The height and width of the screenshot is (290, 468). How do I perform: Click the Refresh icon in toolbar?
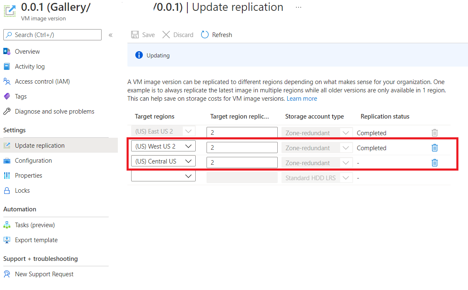click(x=205, y=35)
